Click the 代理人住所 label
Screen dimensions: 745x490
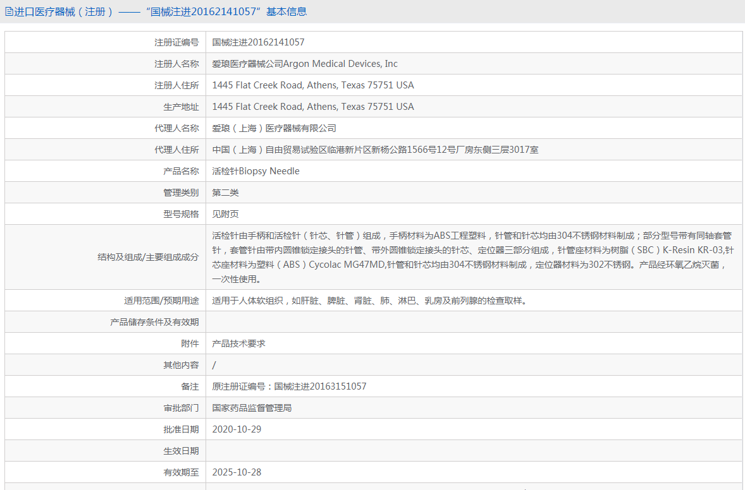[x=176, y=150]
